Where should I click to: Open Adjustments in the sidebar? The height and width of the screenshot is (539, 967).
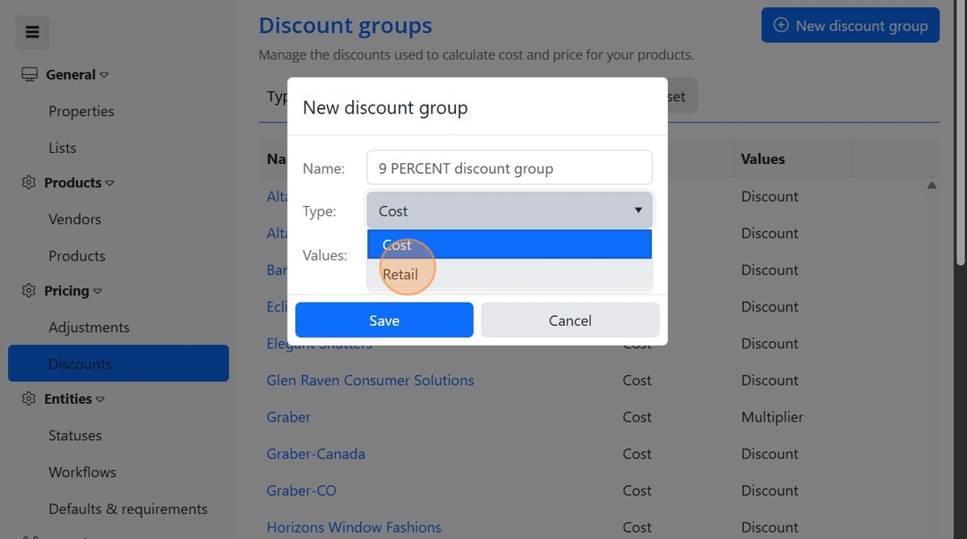tap(89, 327)
